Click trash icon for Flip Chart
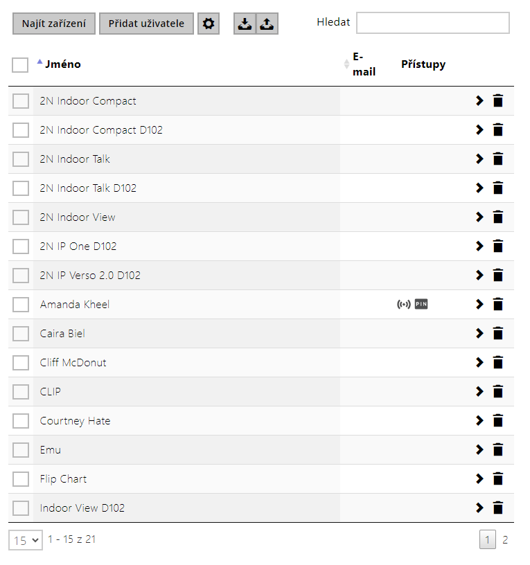530x565 pixels. pos(497,478)
